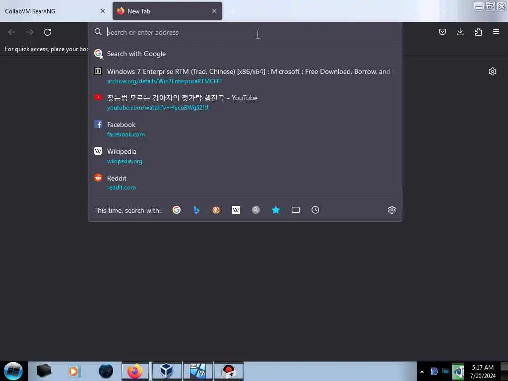Search this time with Wikipedia icon

click(236, 210)
